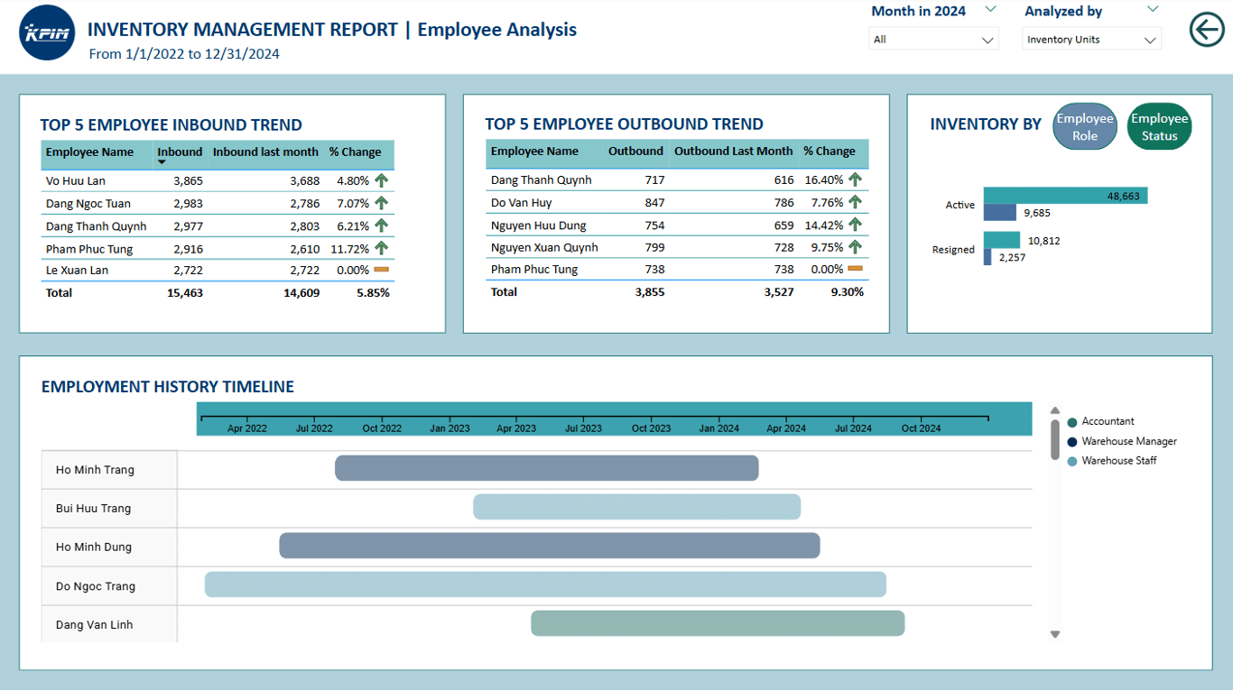Sort by % Change column in inbound table
The height and width of the screenshot is (690, 1233).
355,152
